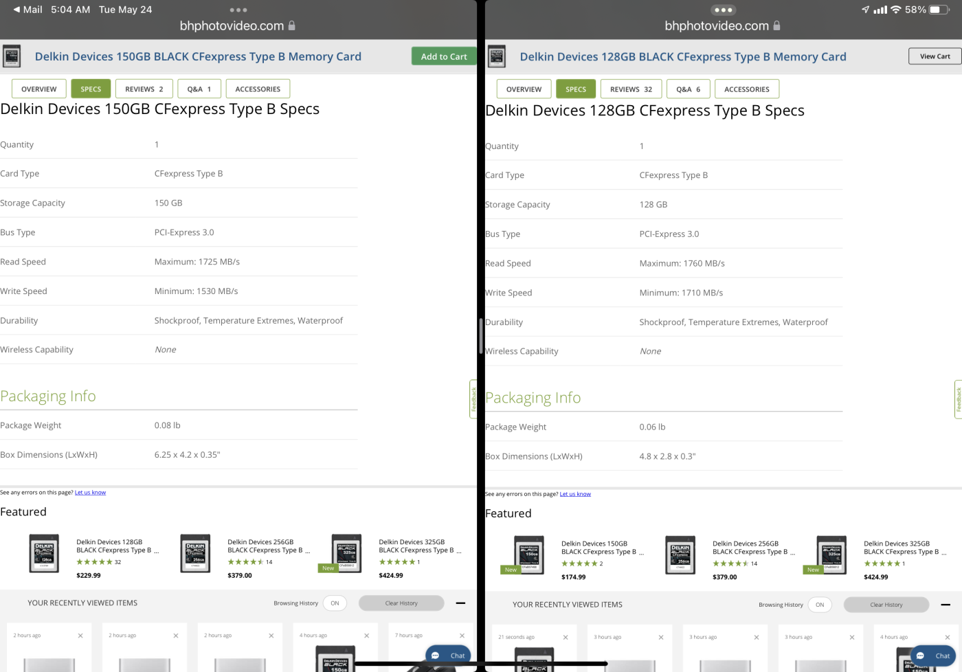Open featured Delkin 128GB card image at $229.99
The width and height of the screenshot is (962, 672).
click(44, 553)
